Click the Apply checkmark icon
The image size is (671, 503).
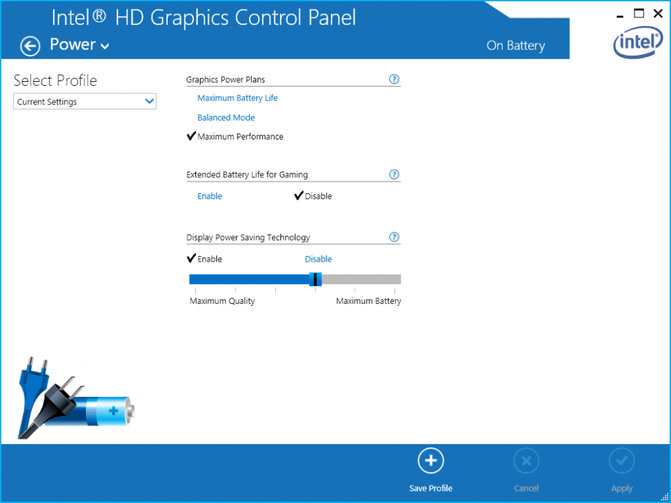(x=622, y=460)
